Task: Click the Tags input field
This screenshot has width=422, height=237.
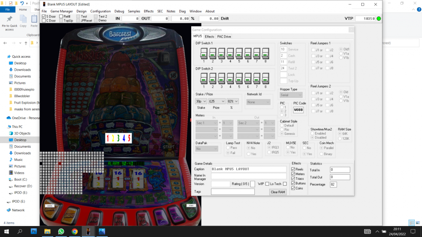Action: click(233, 192)
